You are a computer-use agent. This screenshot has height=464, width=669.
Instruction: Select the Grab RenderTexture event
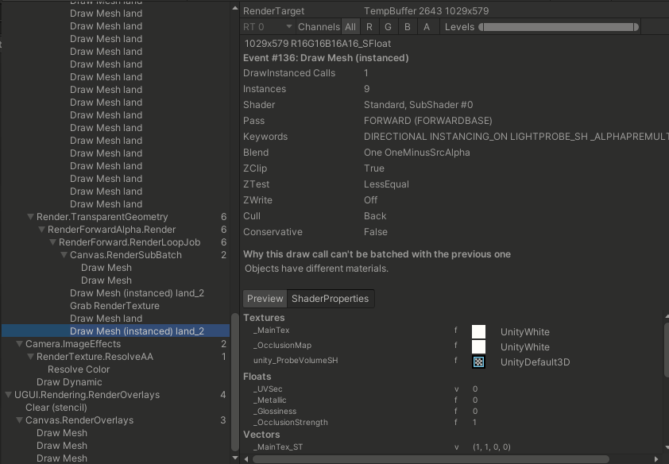114,306
